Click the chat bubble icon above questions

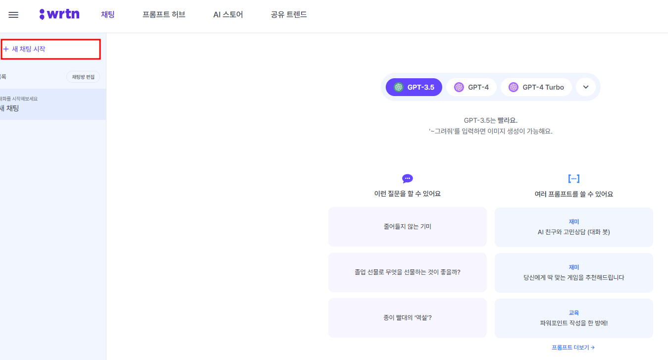408,179
